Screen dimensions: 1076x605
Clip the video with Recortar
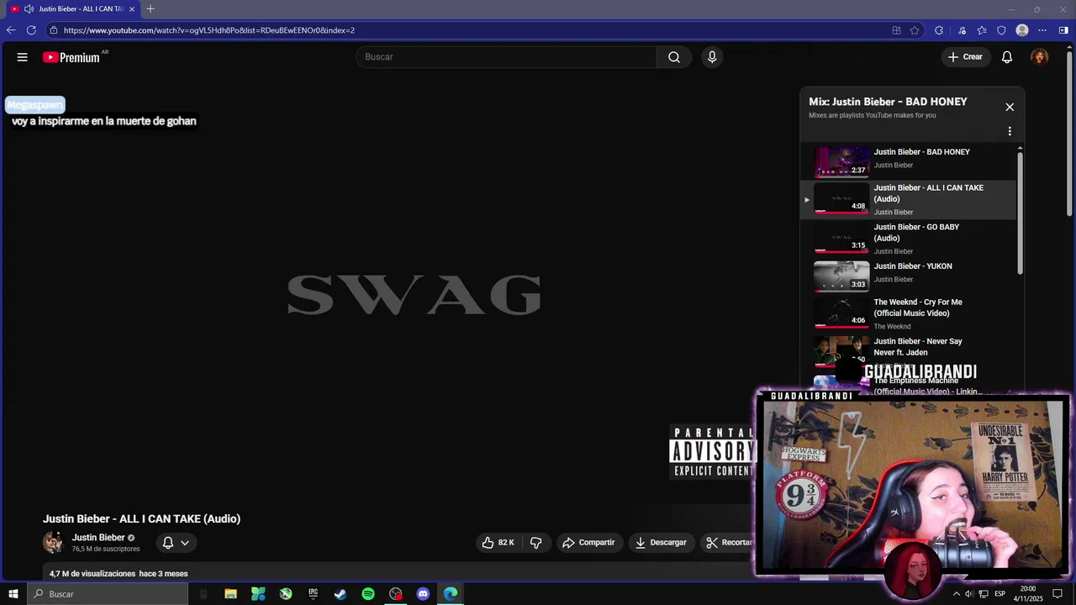[x=729, y=543]
